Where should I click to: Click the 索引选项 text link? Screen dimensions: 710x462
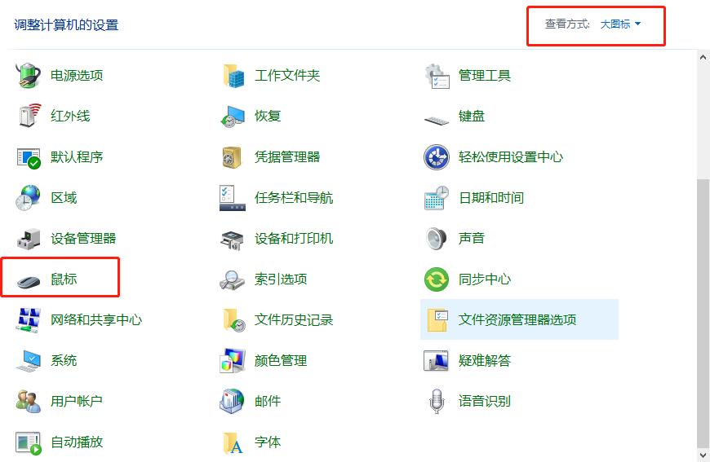pyautogui.click(x=281, y=279)
